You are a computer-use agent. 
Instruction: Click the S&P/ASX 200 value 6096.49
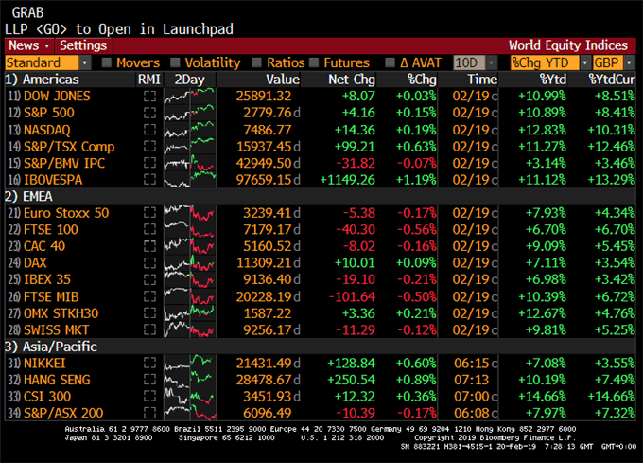268,413
